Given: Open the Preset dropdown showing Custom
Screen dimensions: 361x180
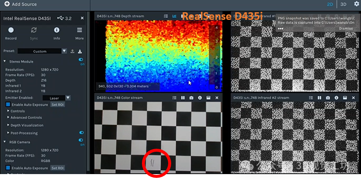Looking at the screenshot, I should 42,51.
